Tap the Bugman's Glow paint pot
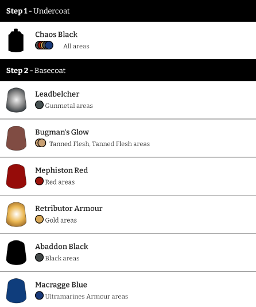 17,138
